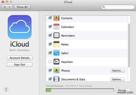Click the Mark Chambers account name
This screenshot has height=95, width=136.
pyautogui.click(x=20, y=50)
